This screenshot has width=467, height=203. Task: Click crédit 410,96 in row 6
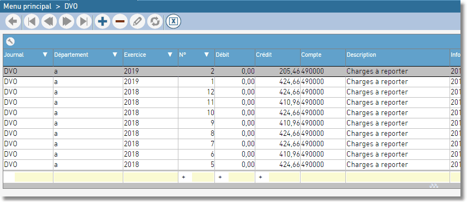(290, 154)
